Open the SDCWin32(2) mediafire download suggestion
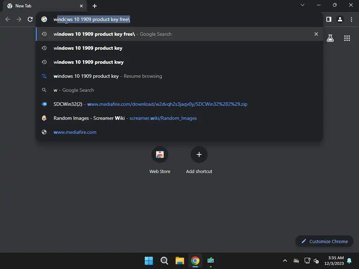359x269 pixels. point(180,104)
